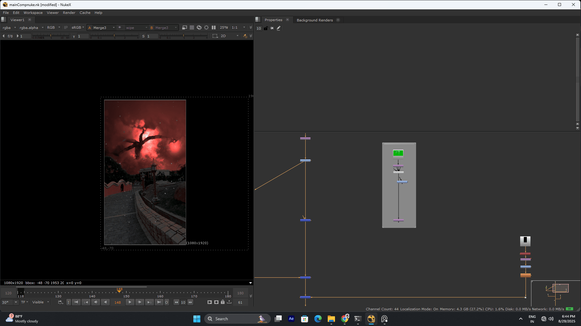
Task: Click the set out point O button
Action: pos(166,302)
